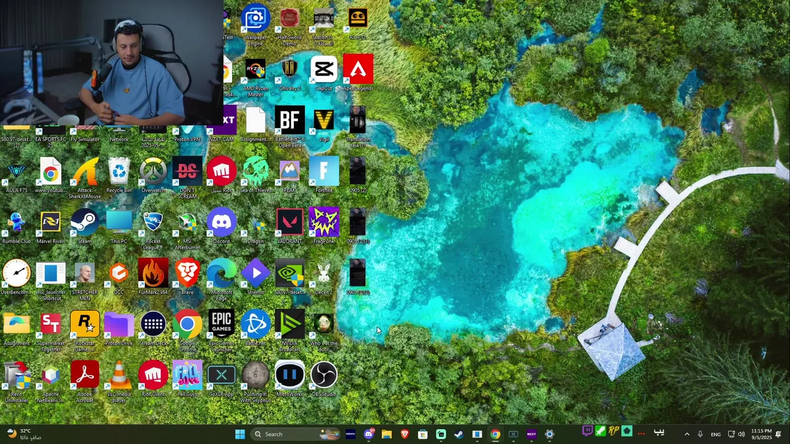The width and height of the screenshot is (790, 444).
Task: Select the Riot Client desktop shortcut
Action: point(153,379)
